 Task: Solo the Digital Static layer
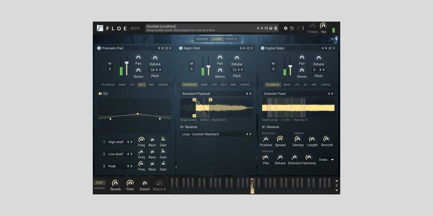coord(273,69)
